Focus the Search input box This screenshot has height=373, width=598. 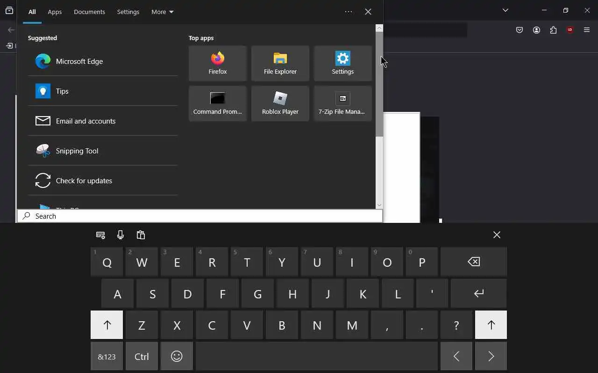pyautogui.click(x=200, y=216)
